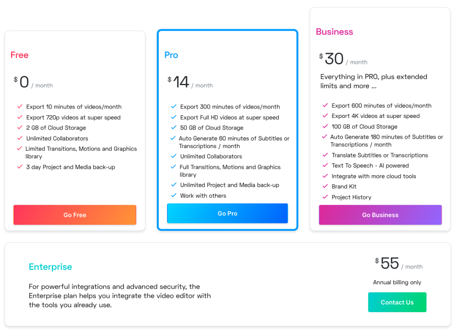The image size is (454, 332).
Task: Click the Go Free button
Action: coord(74,215)
